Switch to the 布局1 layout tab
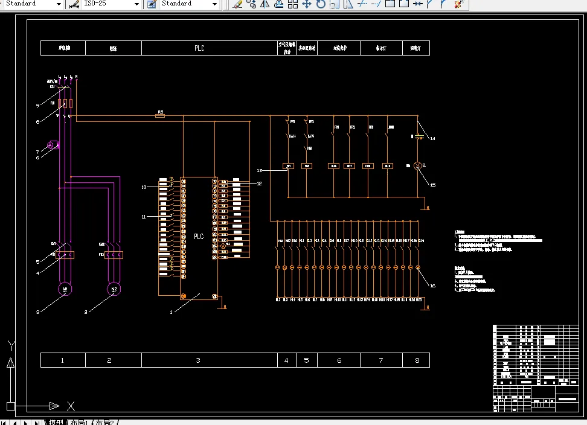 [79, 422]
